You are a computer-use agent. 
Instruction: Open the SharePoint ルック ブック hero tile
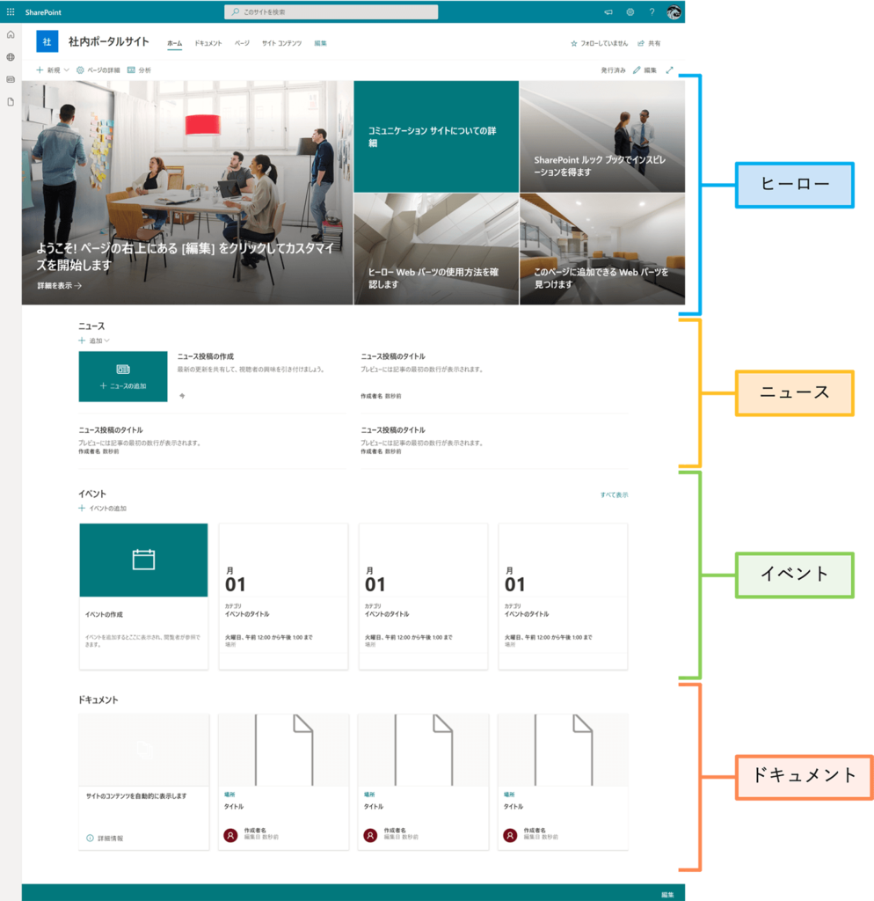[x=601, y=136]
